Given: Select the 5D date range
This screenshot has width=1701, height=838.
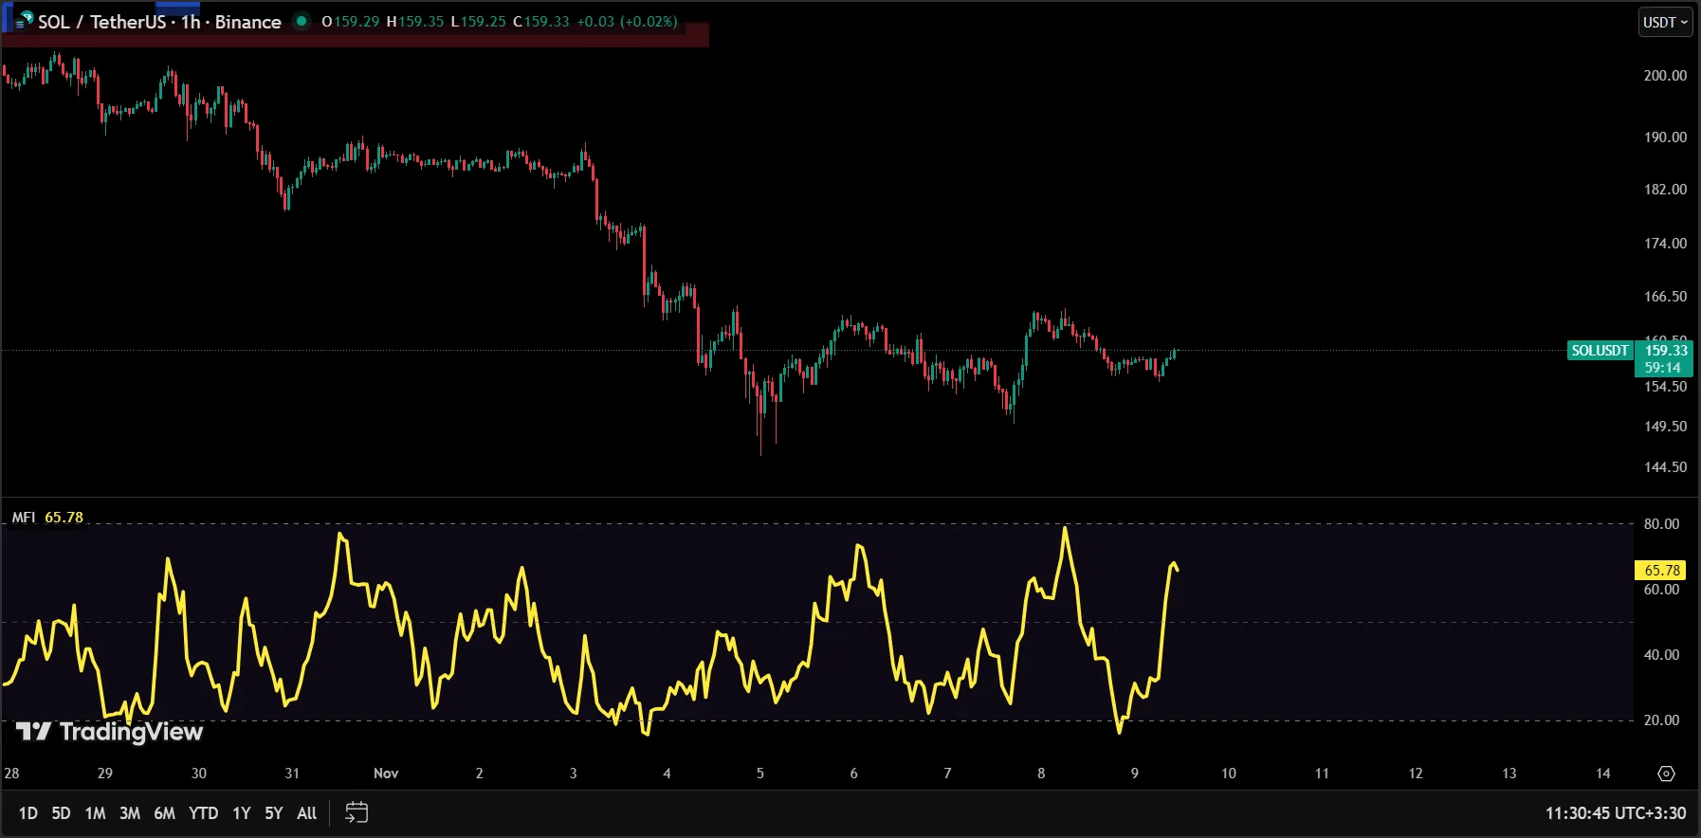Looking at the screenshot, I should (61, 813).
